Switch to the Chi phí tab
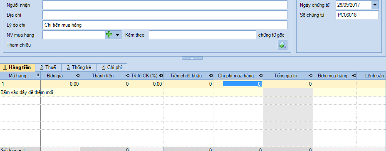 112,67
